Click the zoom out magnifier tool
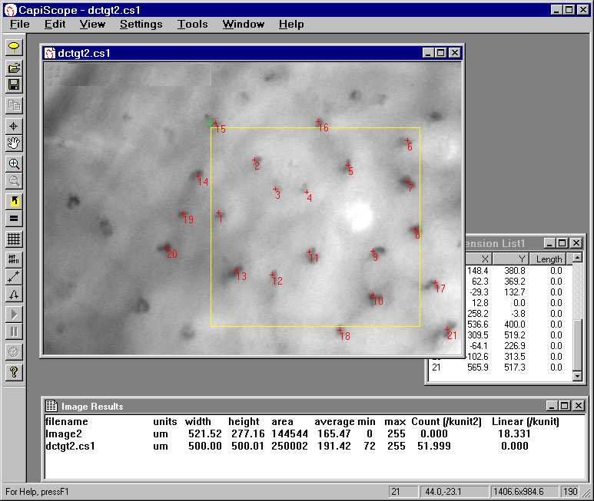 pyautogui.click(x=14, y=181)
